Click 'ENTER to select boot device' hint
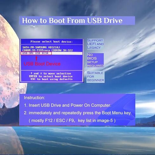155x155 pixels. [51, 76]
